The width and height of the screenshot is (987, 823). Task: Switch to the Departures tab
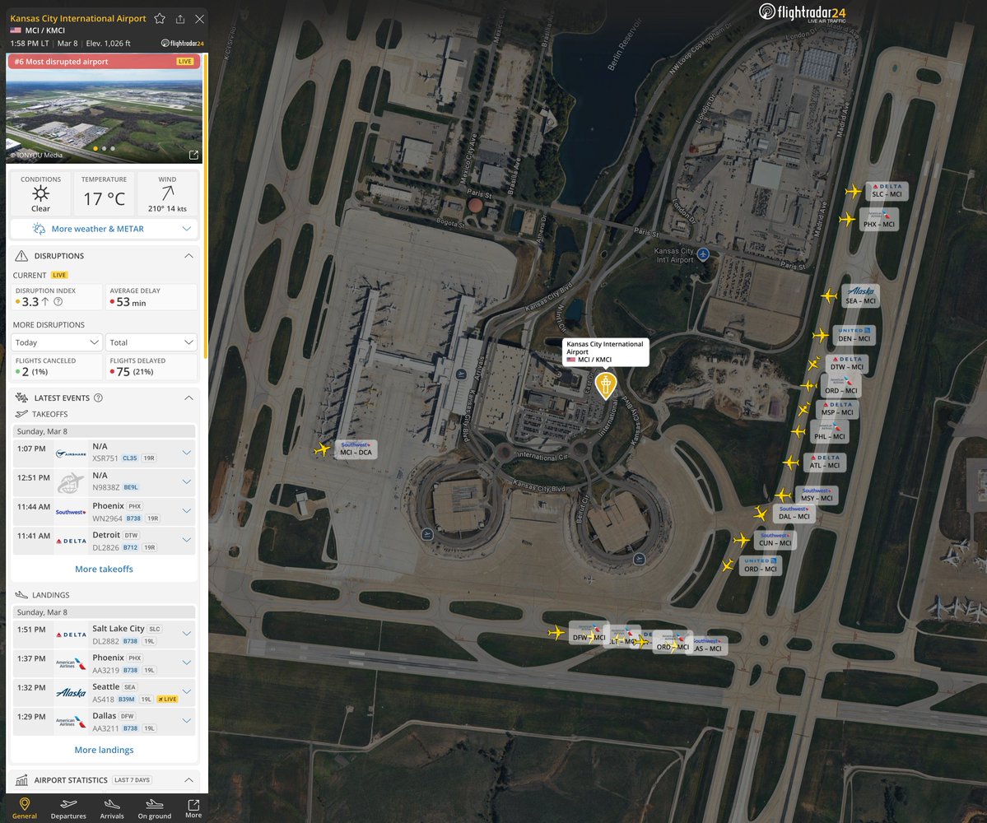click(68, 808)
